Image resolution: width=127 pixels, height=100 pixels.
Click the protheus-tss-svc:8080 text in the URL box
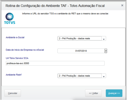tap(18, 63)
